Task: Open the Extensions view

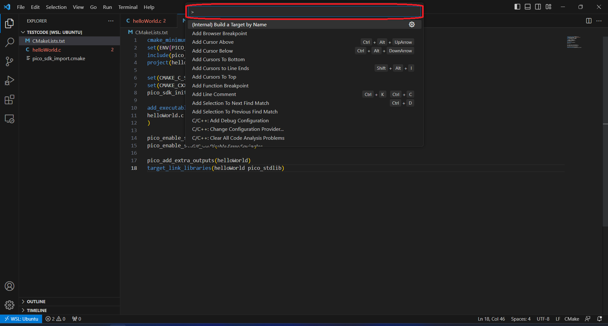Action: [x=9, y=100]
